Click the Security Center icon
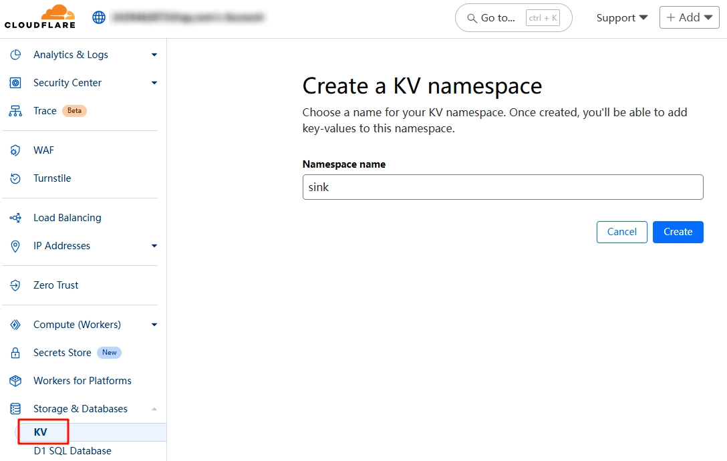The image size is (727, 461). coord(15,83)
